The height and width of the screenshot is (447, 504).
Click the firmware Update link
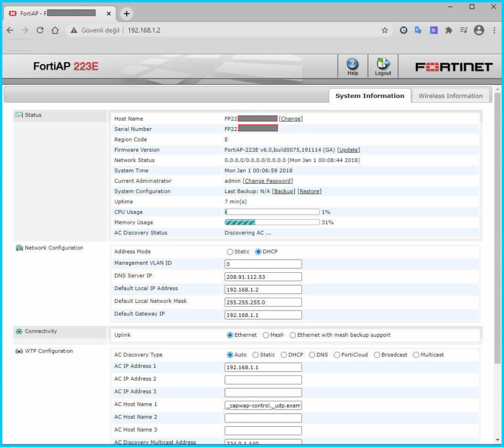348,150
